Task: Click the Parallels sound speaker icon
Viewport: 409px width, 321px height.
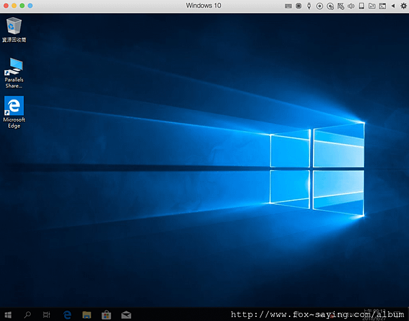Action: click(x=351, y=5)
